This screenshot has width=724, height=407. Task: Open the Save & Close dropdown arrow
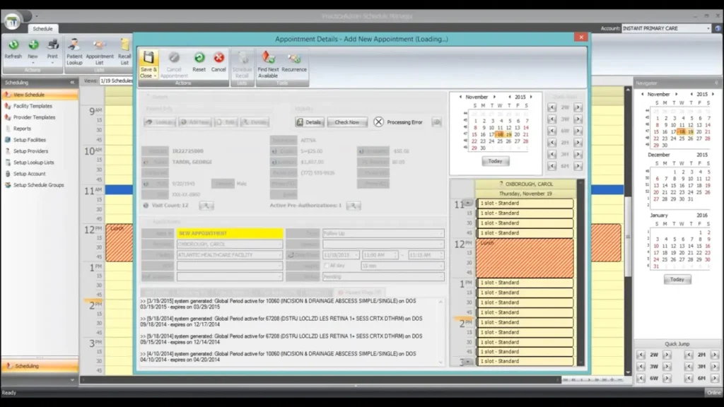click(155, 76)
